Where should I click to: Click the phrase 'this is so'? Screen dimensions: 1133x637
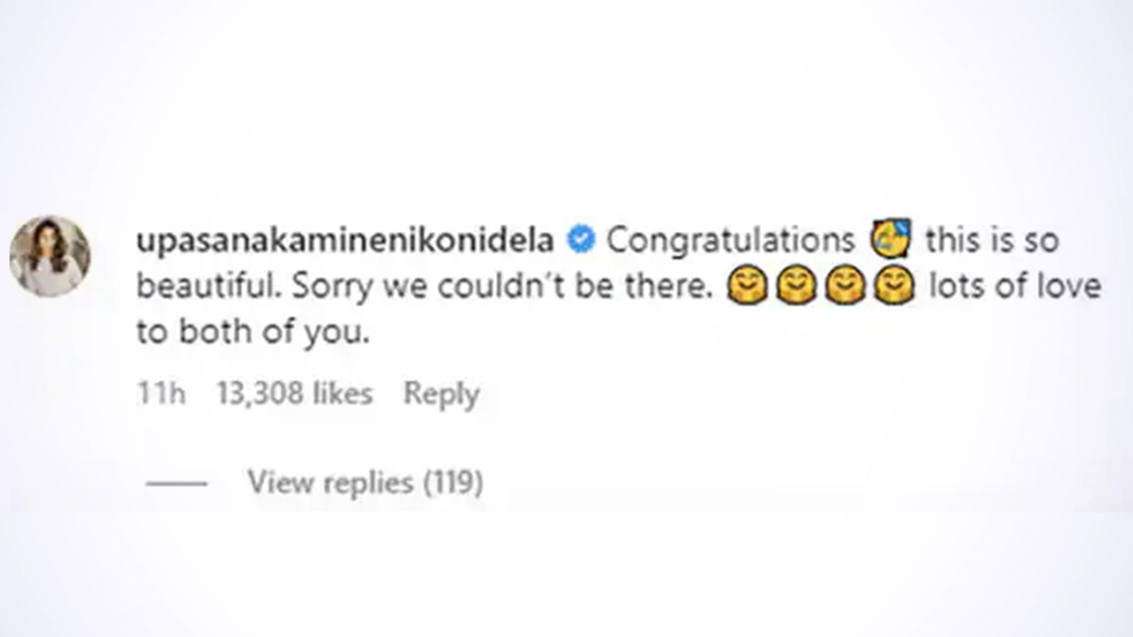pyautogui.click(x=991, y=241)
